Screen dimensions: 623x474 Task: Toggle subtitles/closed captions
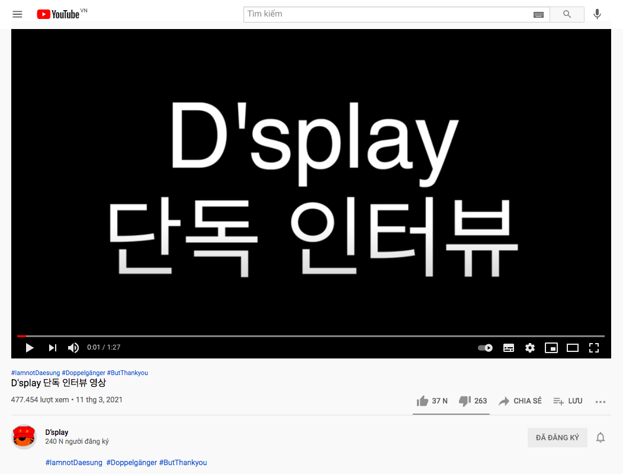point(509,348)
